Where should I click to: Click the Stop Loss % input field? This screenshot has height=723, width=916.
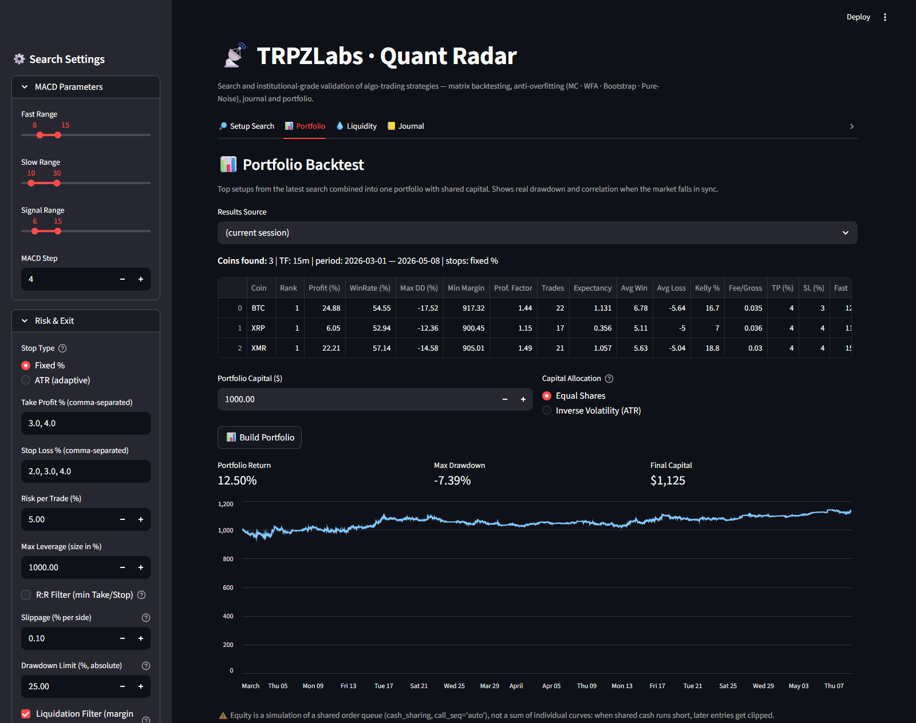pos(86,471)
